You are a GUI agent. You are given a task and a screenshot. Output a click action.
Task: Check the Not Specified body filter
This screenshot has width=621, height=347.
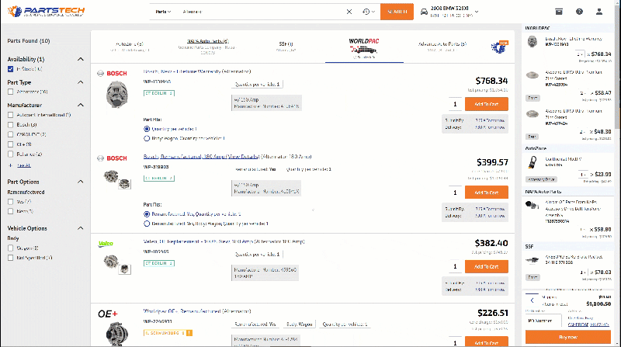[x=11, y=258]
